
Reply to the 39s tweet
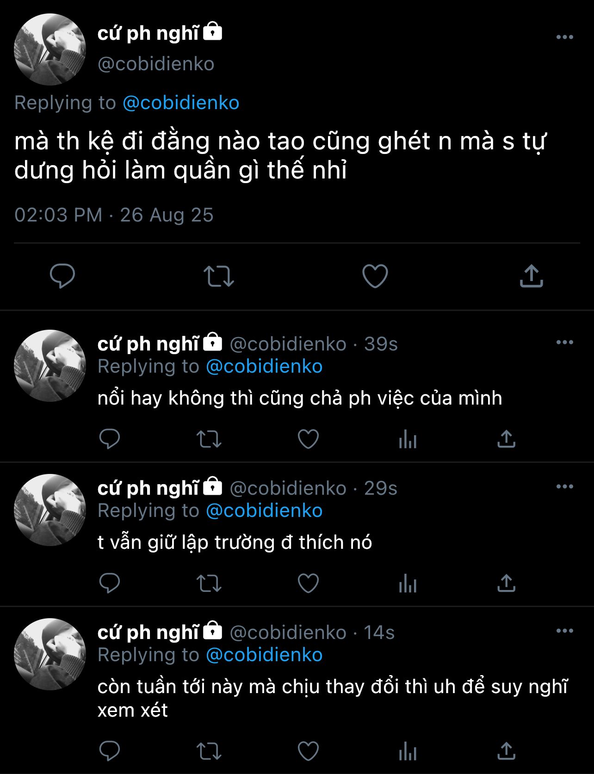pos(110,439)
